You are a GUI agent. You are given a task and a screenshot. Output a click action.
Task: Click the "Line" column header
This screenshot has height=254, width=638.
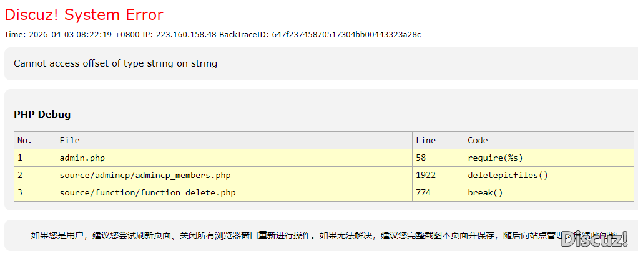pyautogui.click(x=426, y=141)
